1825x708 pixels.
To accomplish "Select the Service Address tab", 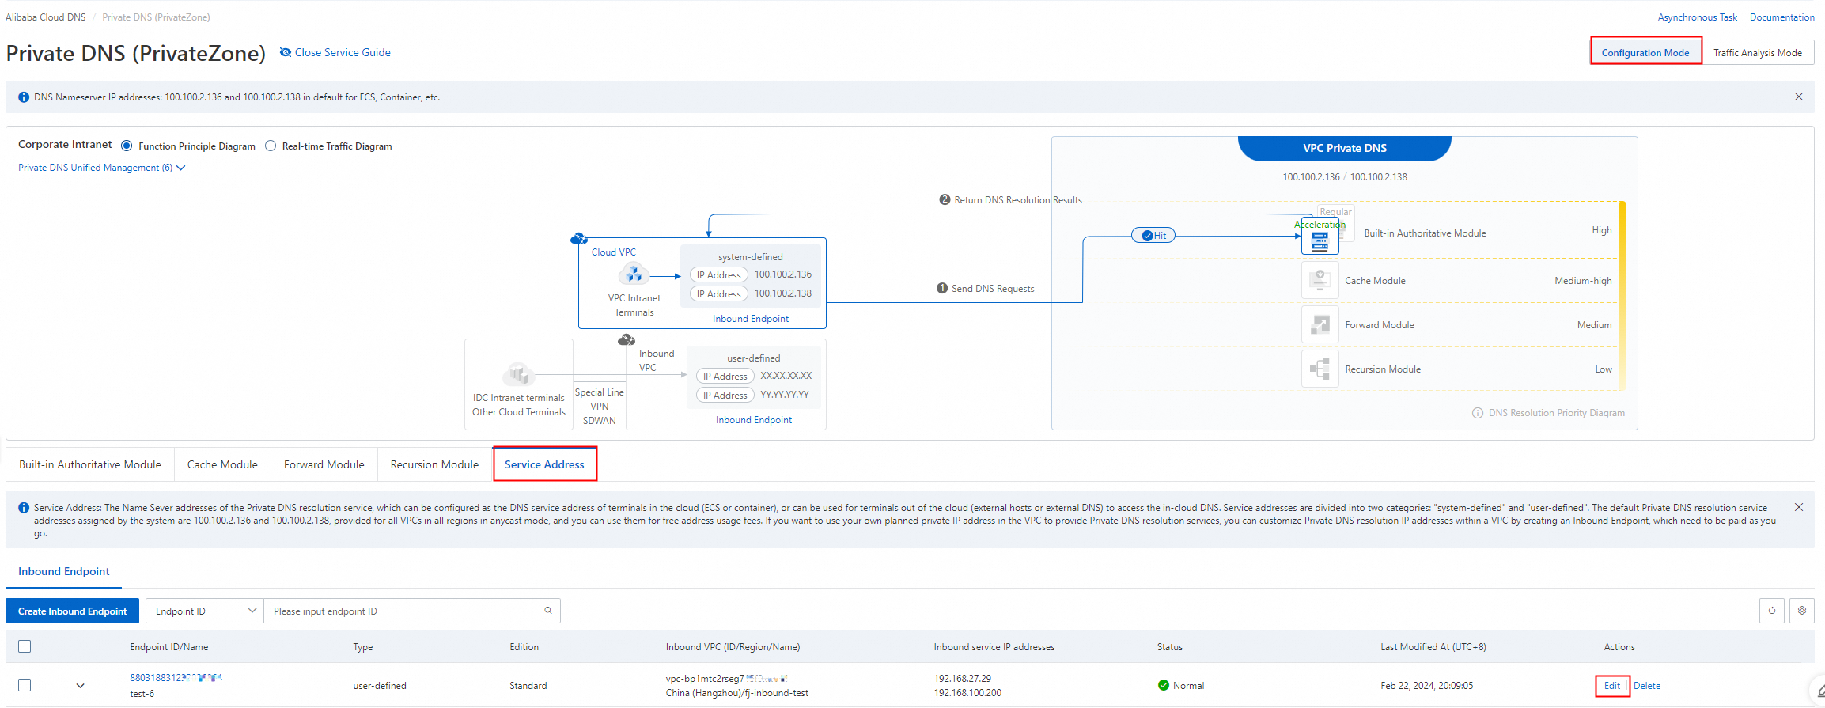I will click(544, 464).
